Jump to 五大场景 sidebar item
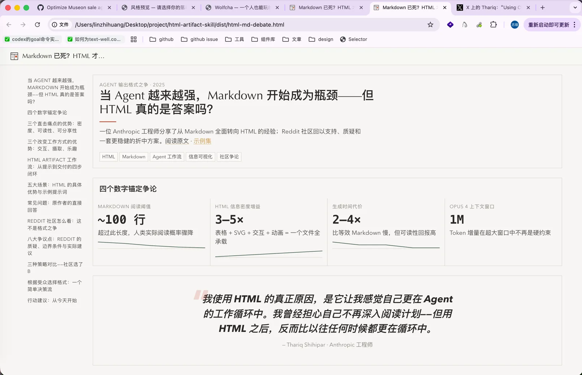This screenshot has width=582, height=375. click(x=55, y=188)
